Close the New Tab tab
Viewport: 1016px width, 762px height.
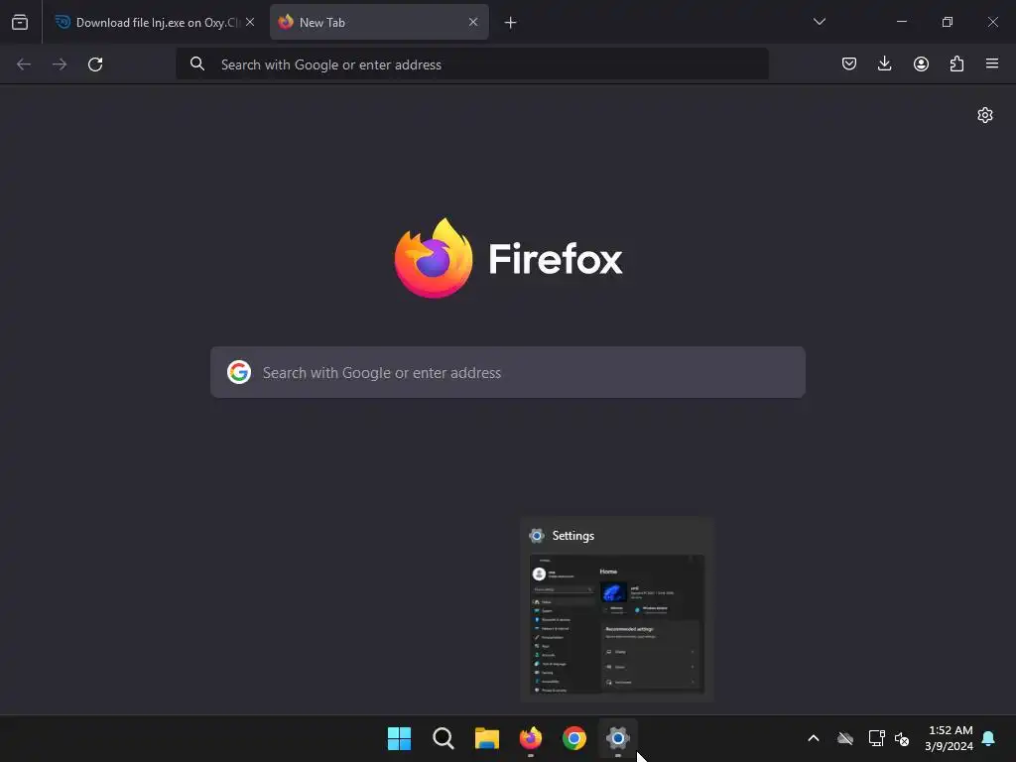point(473,22)
